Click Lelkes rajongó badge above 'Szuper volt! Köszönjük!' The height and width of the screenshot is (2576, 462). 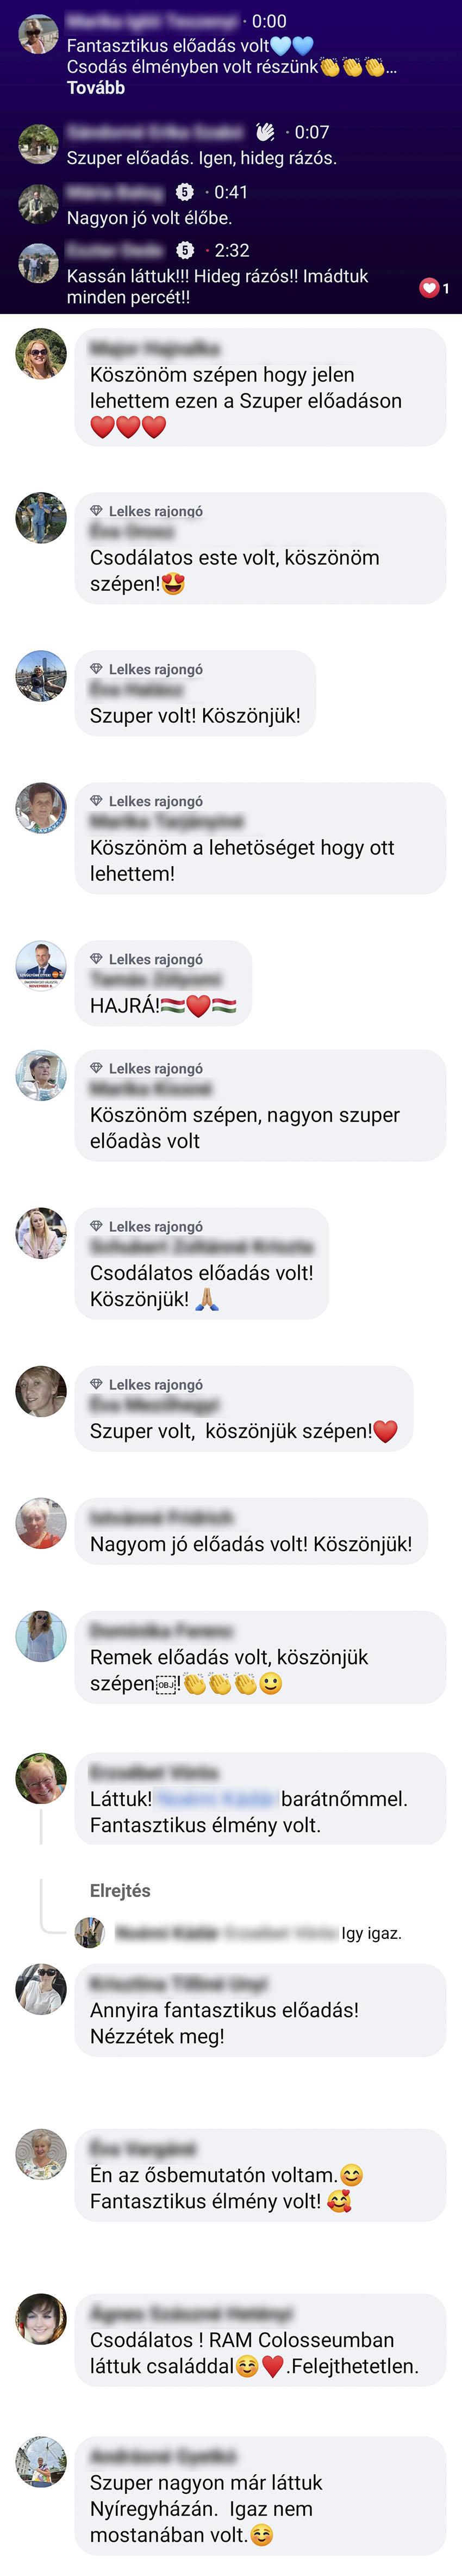pyautogui.click(x=146, y=669)
